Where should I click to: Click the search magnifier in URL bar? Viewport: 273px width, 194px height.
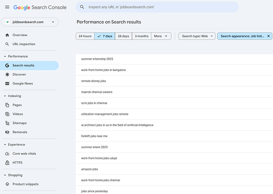pos(82,7)
